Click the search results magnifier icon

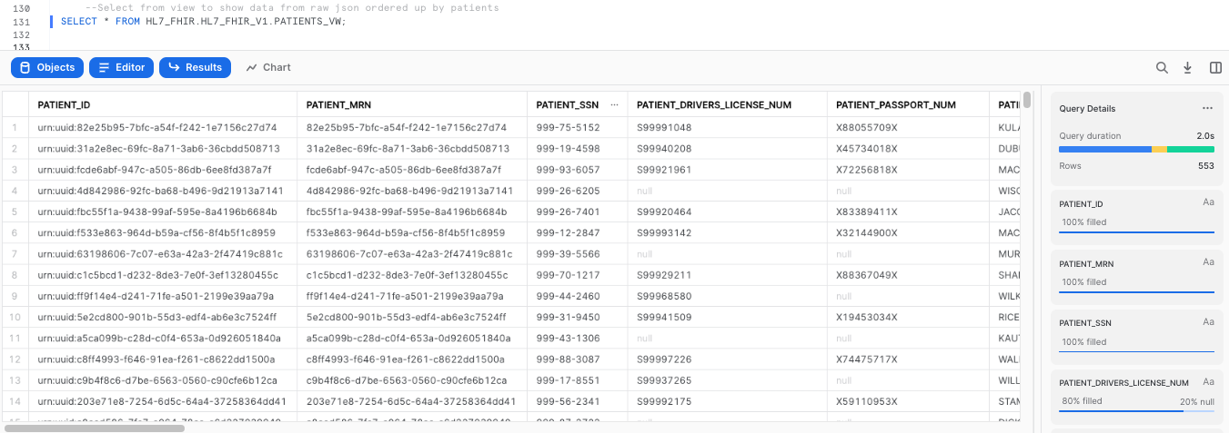[x=1162, y=67]
